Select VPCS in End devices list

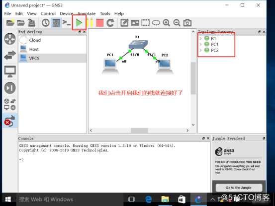pos(53,58)
